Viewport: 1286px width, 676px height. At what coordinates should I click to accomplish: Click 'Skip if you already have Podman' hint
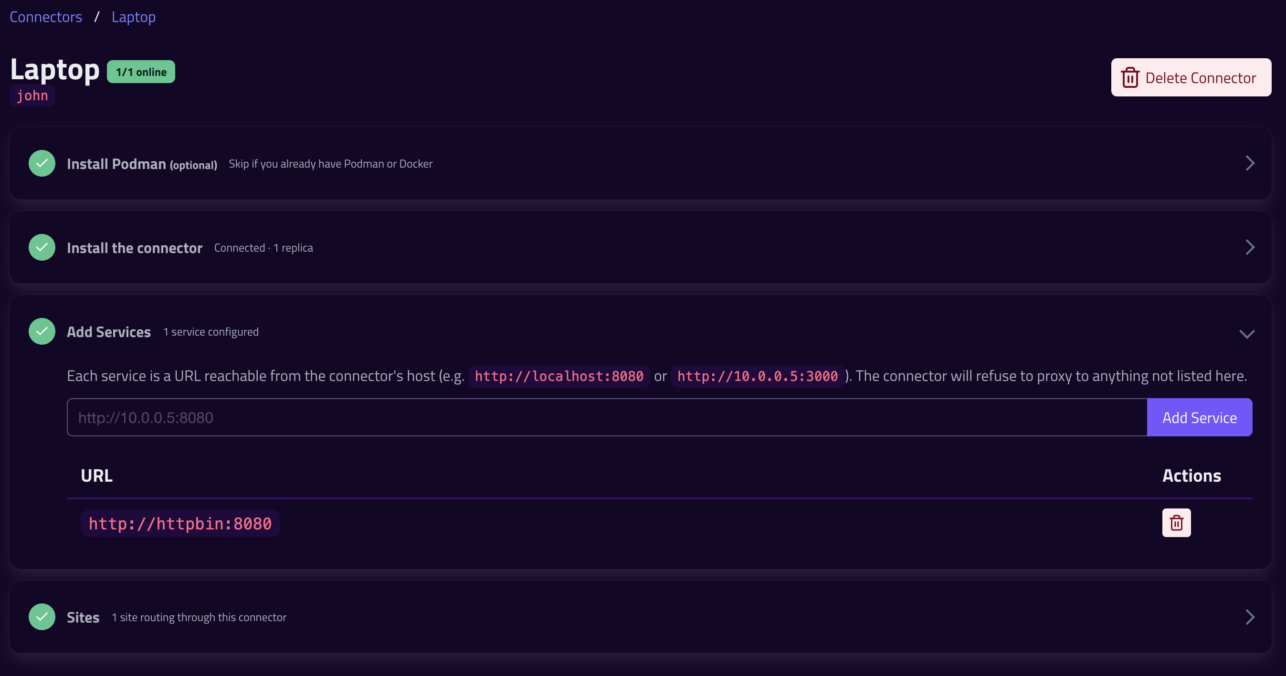pyautogui.click(x=330, y=164)
